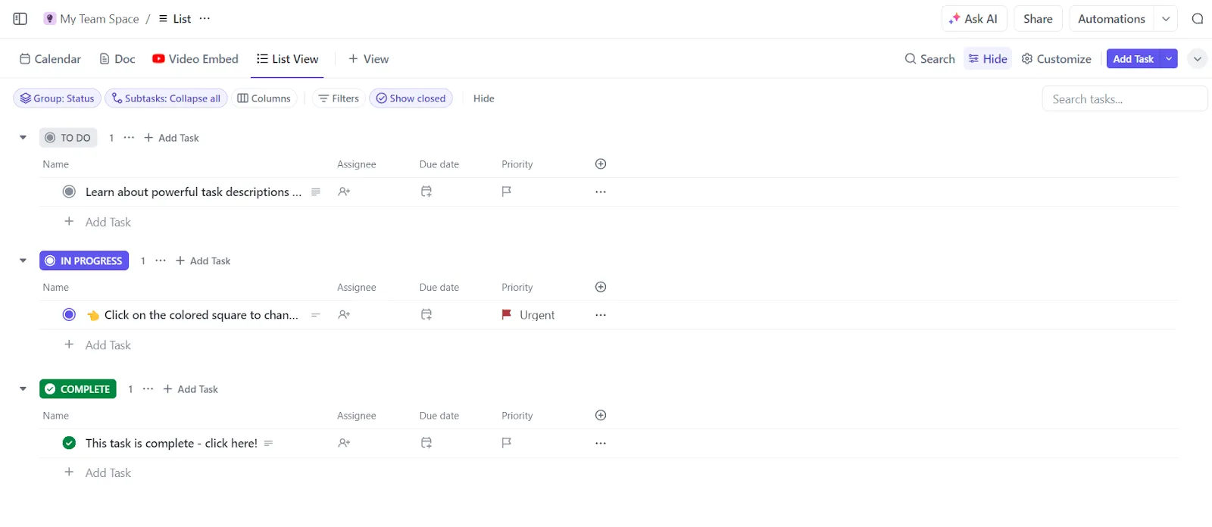Click the TO DO status badge
This screenshot has width=1212, height=527.
(68, 138)
